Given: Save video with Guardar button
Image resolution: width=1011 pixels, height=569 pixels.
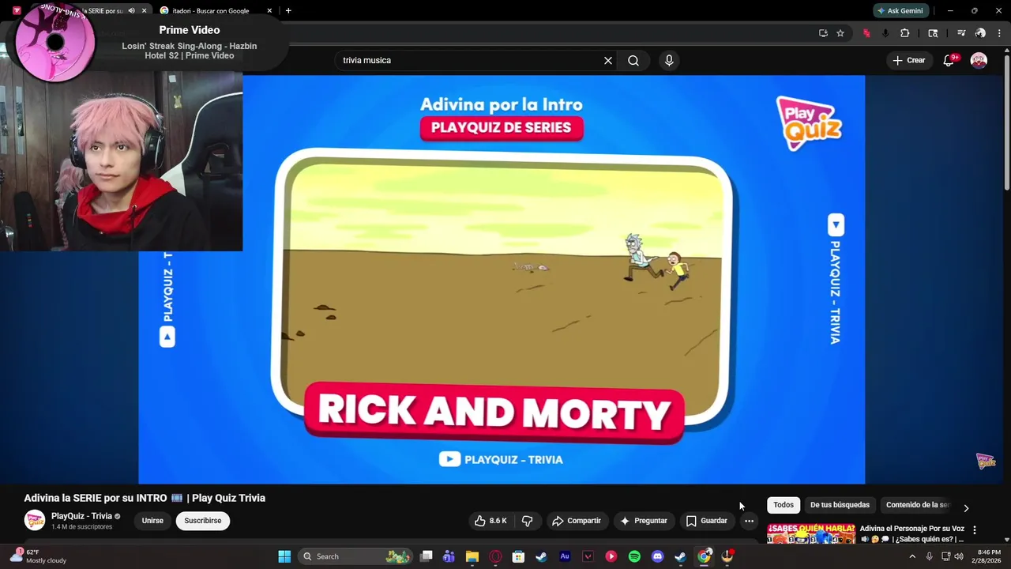Looking at the screenshot, I should pos(706,521).
